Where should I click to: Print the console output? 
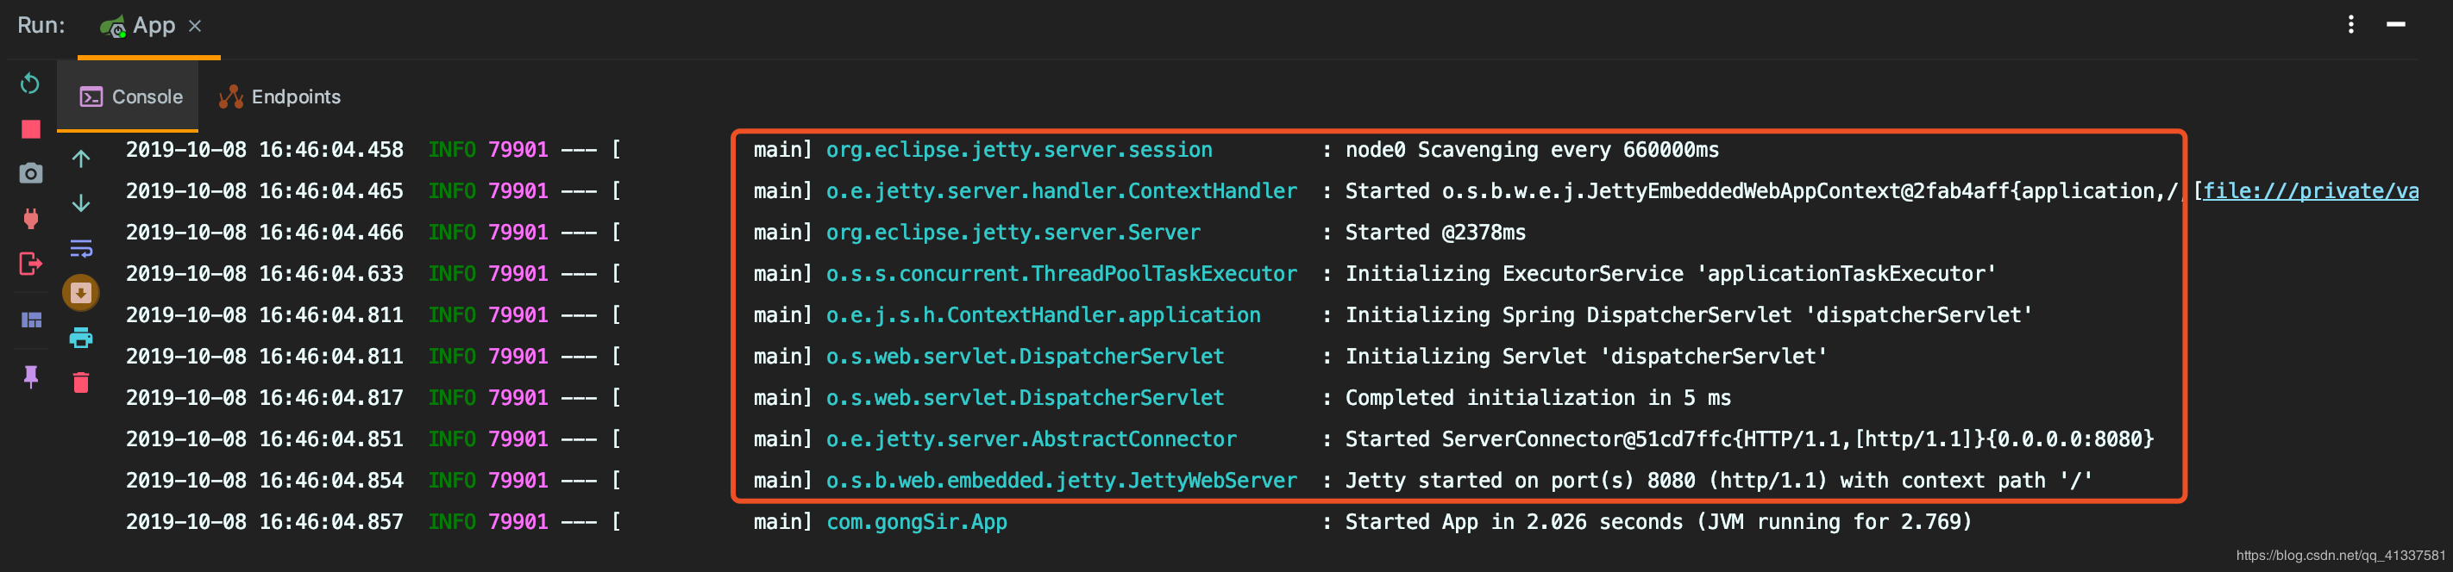(x=81, y=338)
